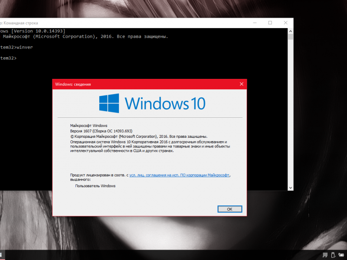Click the Safely Remove Hardware USB icon

tap(333, 255)
